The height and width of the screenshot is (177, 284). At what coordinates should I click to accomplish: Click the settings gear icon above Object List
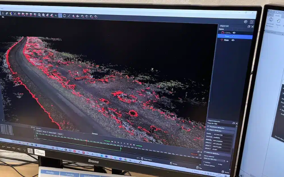pyautogui.click(x=245, y=22)
